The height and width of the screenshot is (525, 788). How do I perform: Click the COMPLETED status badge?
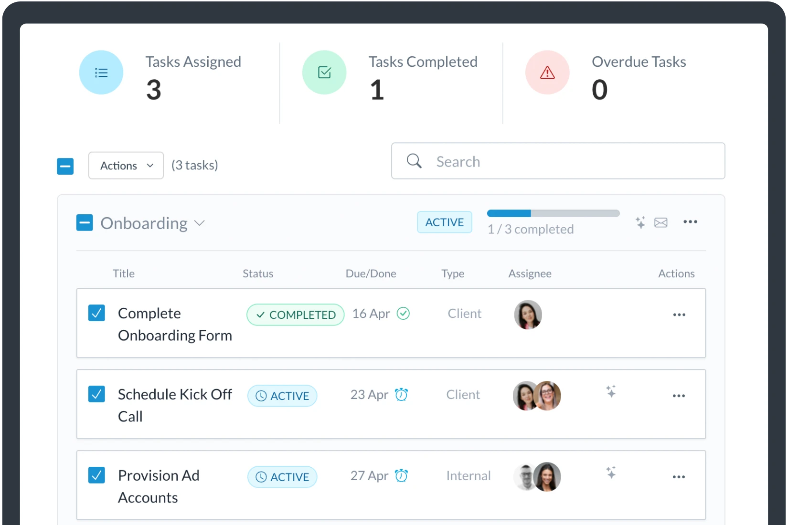295,314
